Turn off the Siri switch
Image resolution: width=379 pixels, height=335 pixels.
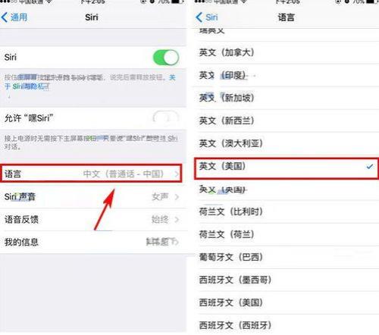point(166,58)
